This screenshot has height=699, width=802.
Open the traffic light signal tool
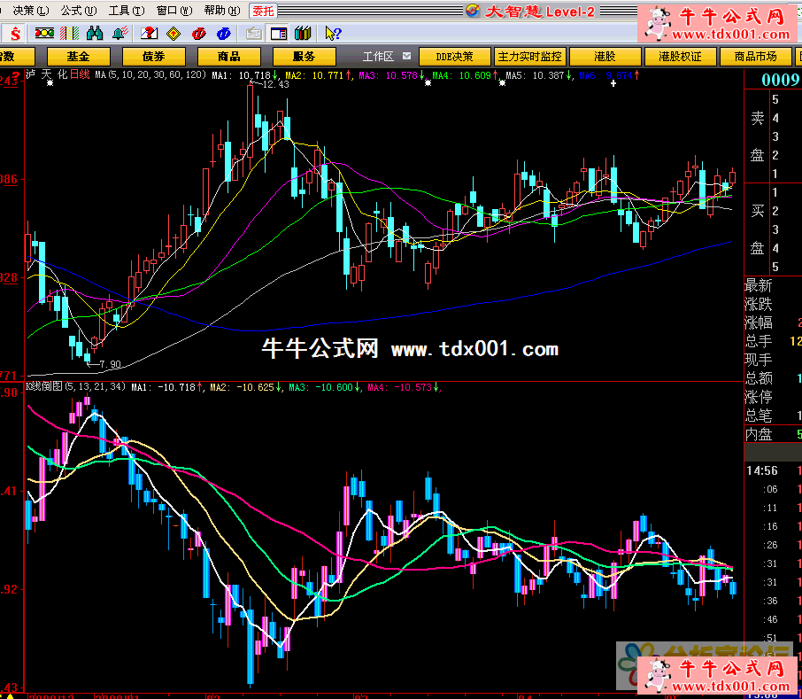tap(44, 34)
